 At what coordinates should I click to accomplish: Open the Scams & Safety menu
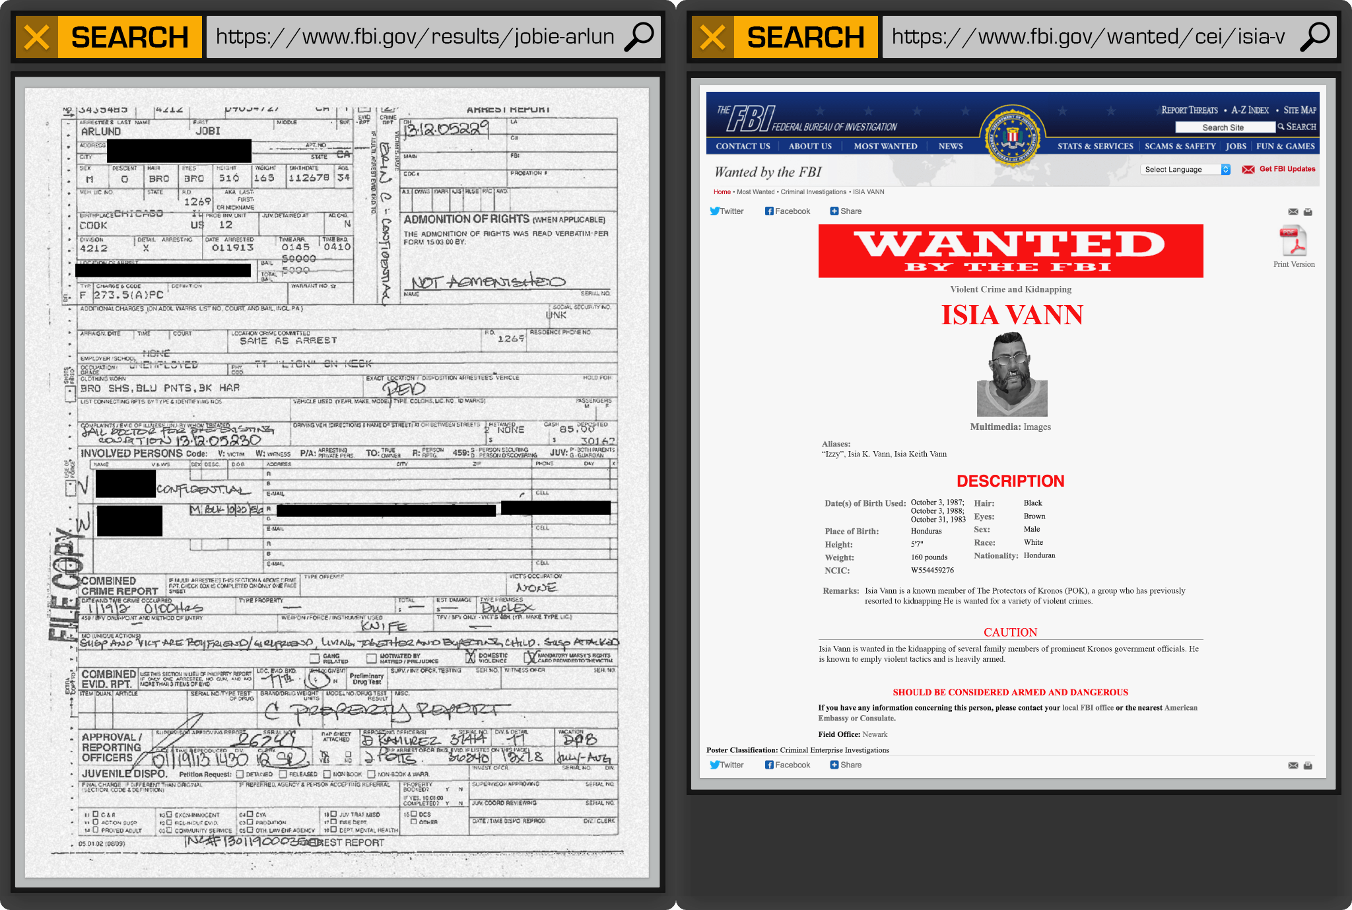tap(1180, 147)
